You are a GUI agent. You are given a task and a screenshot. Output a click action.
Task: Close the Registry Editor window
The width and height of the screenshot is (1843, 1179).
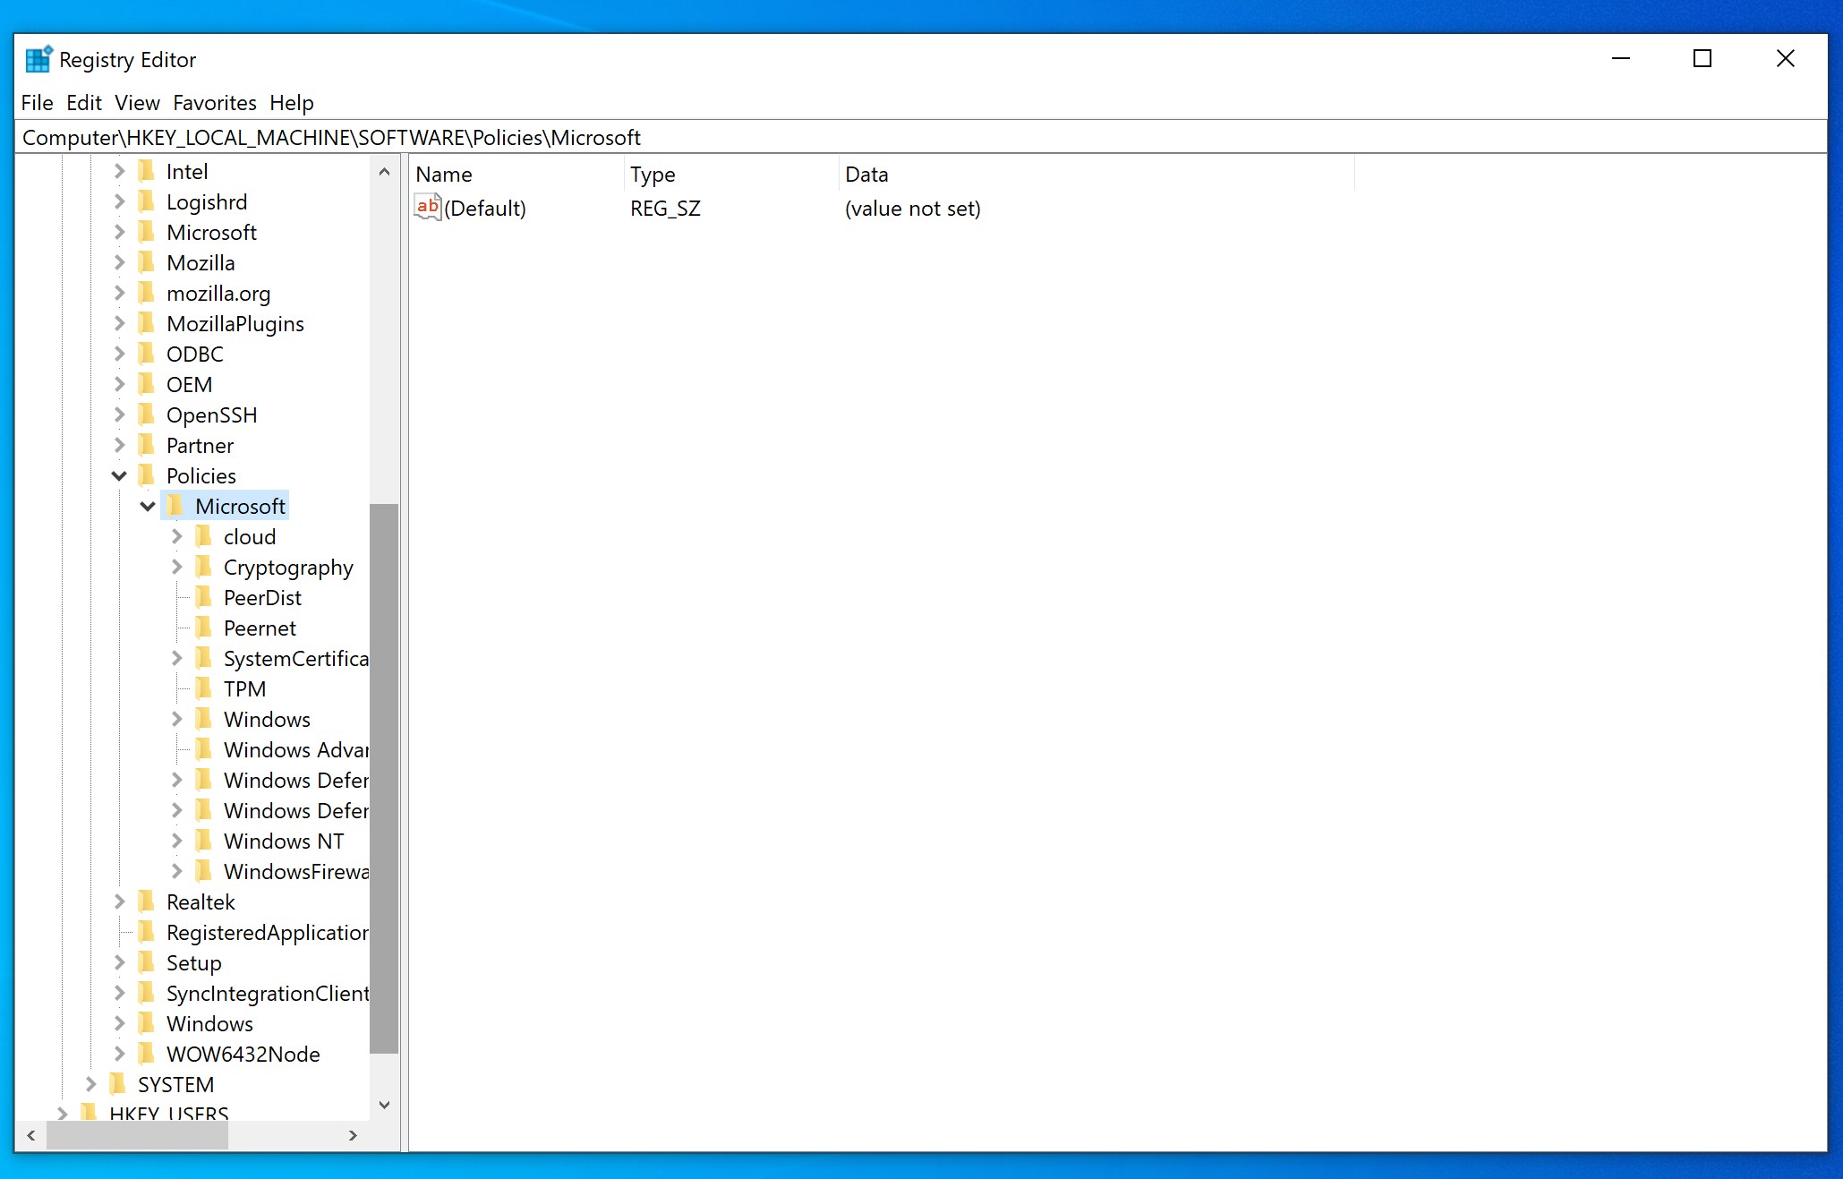(1785, 59)
